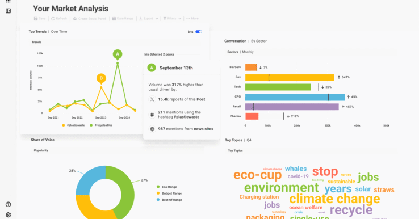Open the More options menu
This screenshot has width=419, height=219.
[x=192, y=18]
